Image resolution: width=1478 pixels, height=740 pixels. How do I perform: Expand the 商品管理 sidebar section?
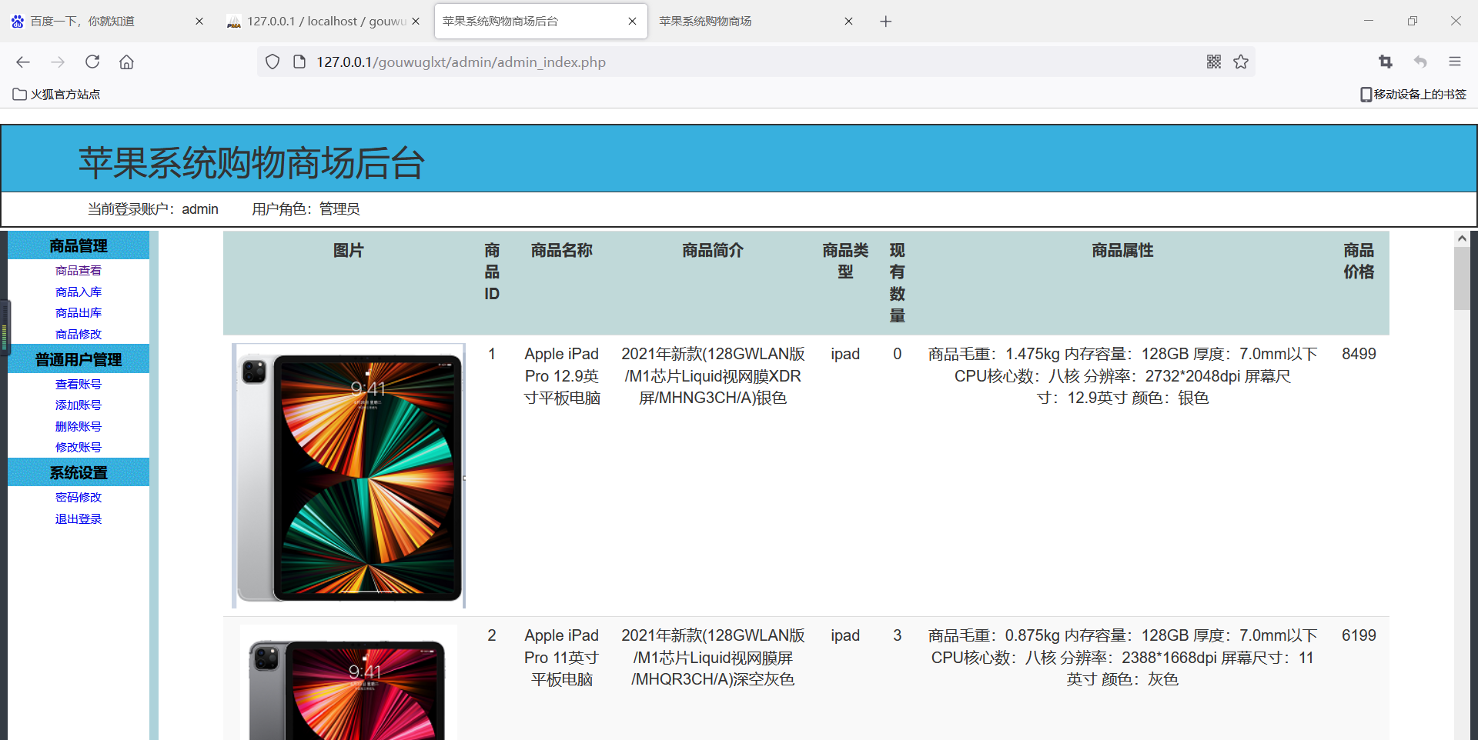[78, 245]
